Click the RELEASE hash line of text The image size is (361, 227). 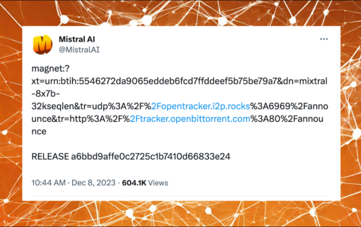tap(131, 157)
